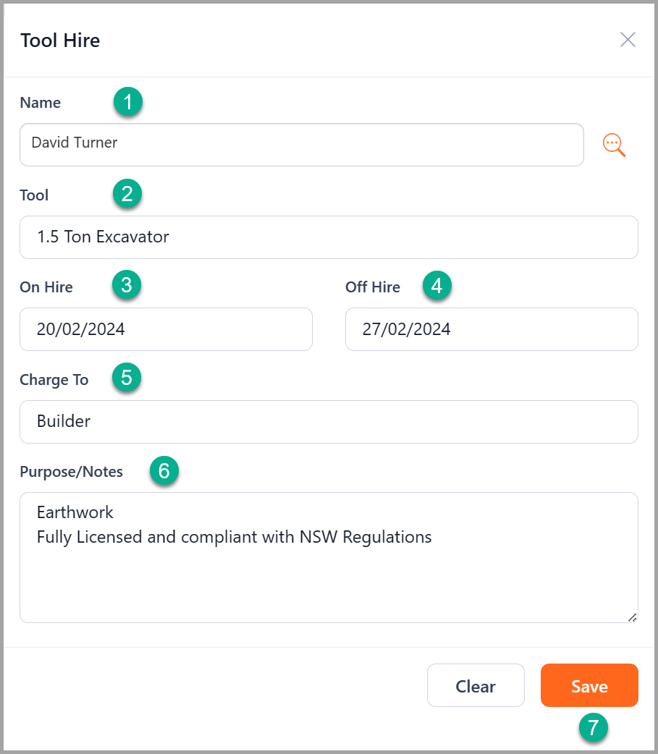Click the green number 1 badge
The height and width of the screenshot is (754, 658).
(x=128, y=103)
